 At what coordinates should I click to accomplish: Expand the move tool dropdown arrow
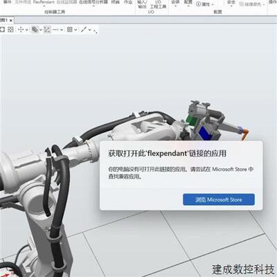27,30
